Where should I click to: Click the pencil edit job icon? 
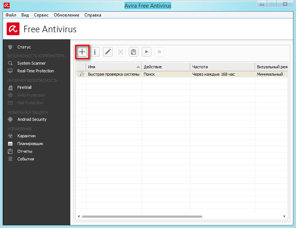108,52
